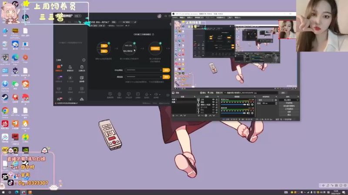Select the NetEase Cloud Music icon
The image size is (348, 195).
(x=5, y=124)
